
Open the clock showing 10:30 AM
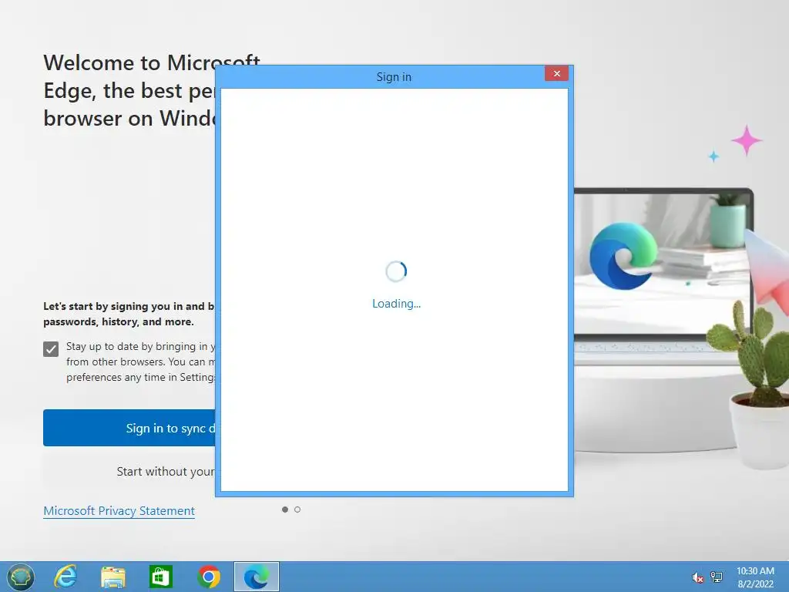point(755,577)
